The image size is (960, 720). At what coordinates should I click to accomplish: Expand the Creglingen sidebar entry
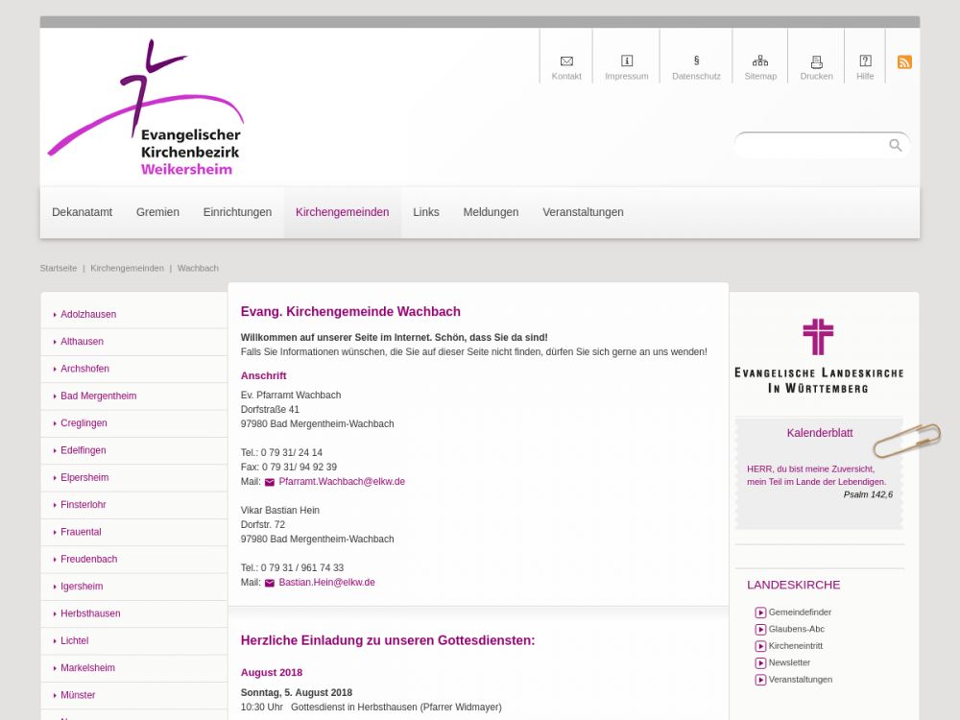[84, 423]
